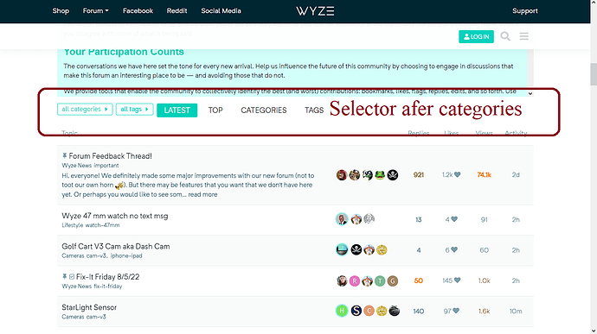Click the WYZE logo
The width and height of the screenshot is (597, 334).
coord(315,11)
